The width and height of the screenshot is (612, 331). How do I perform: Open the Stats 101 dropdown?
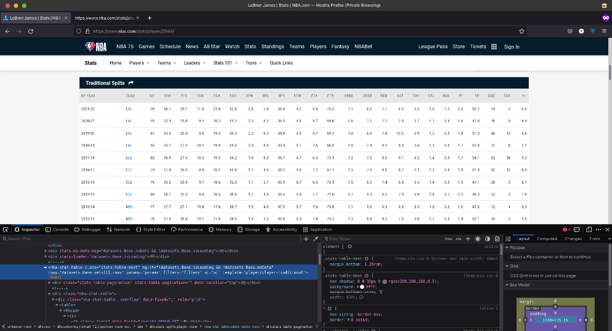tap(226, 63)
